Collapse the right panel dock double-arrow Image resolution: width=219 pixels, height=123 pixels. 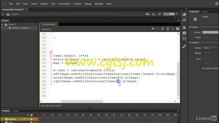point(186,9)
